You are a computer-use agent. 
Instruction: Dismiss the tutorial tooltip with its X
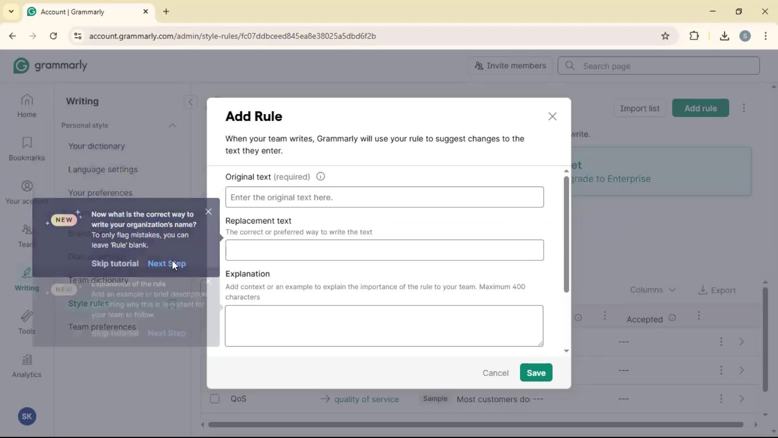point(208,212)
